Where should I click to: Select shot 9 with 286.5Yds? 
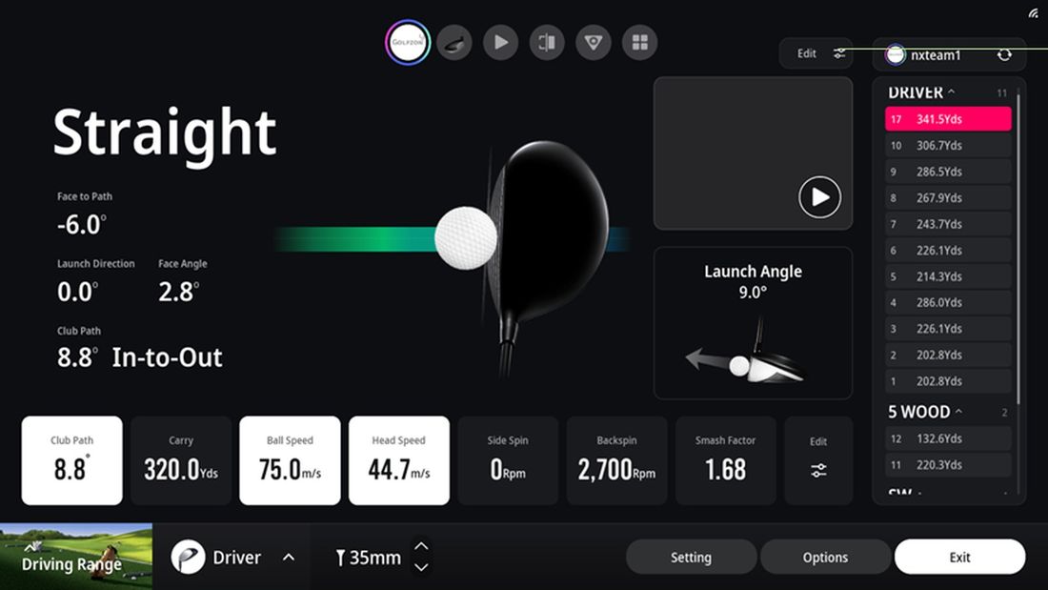948,172
